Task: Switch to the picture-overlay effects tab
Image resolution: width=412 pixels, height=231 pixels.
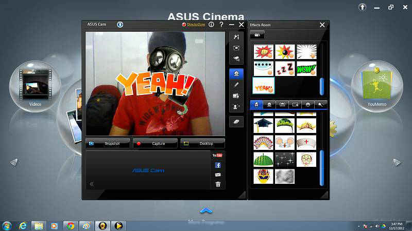Action: tap(295, 105)
